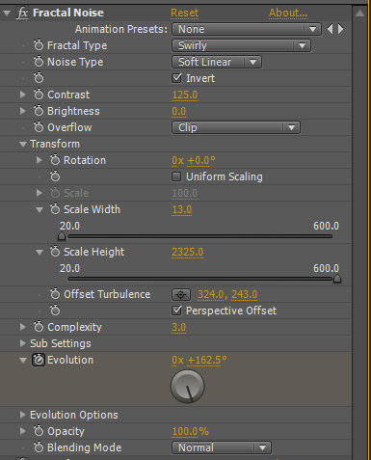
Task: Click the Evolution stopwatch icon
Action: 39,360
